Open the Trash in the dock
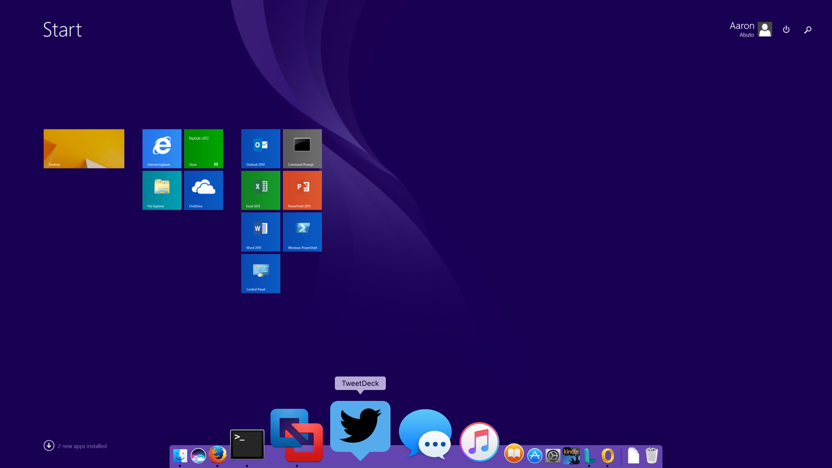The width and height of the screenshot is (832, 468). (652, 456)
